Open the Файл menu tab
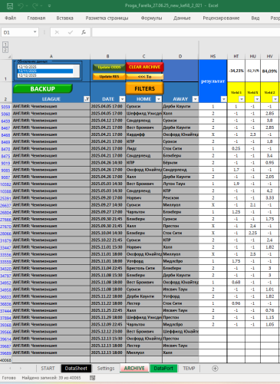The image size is (280, 384). pos(11,18)
